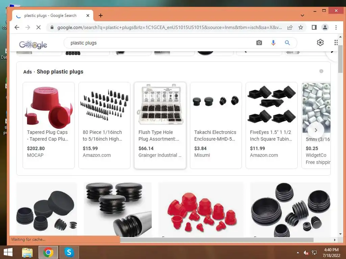Screen dimensions: 346x259
Task: Click the WidgetCo seller name
Action: click(x=316, y=155)
